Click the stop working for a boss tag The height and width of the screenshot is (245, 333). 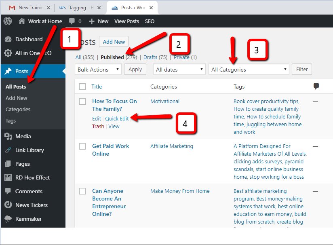pyautogui.click(x=276, y=177)
